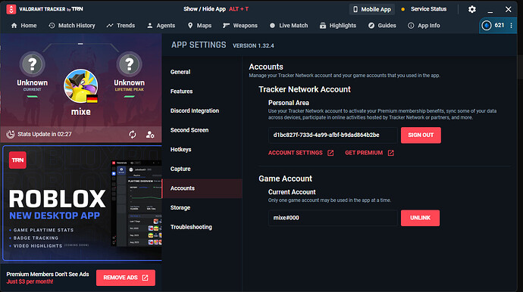Open the settings gear icon
This screenshot has height=292, width=523.
(x=472, y=9)
